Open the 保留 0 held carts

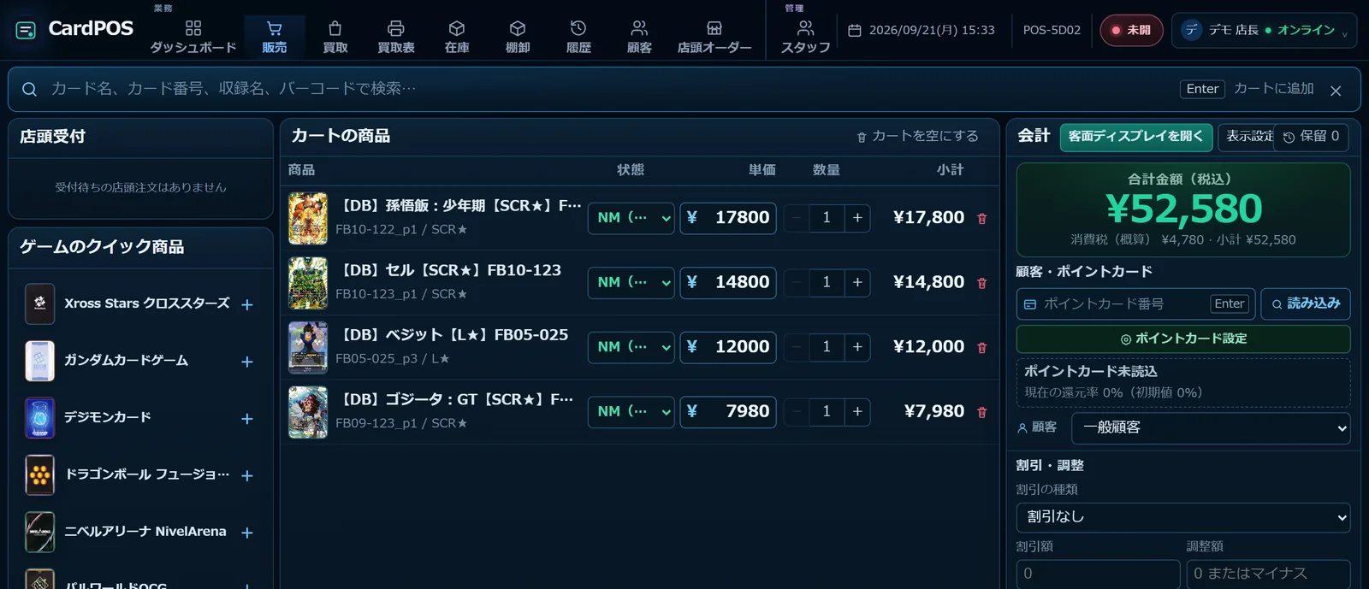point(1311,137)
